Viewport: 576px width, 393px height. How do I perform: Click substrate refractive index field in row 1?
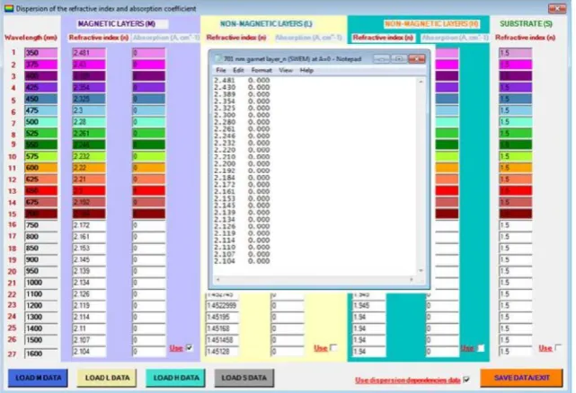pos(516,53)
